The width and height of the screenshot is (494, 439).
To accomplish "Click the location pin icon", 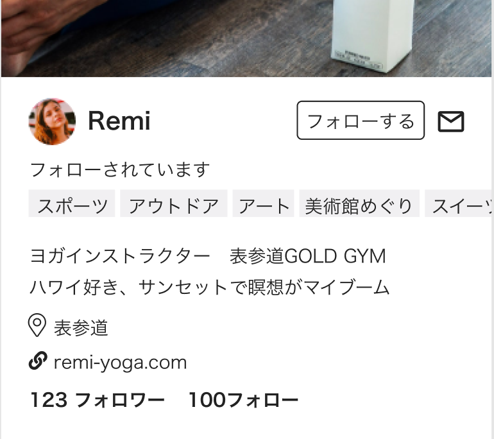I will pyautogui.click(x=37, y=325).
